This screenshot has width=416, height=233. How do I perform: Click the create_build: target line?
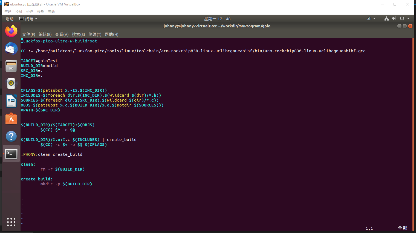(37, 179)
